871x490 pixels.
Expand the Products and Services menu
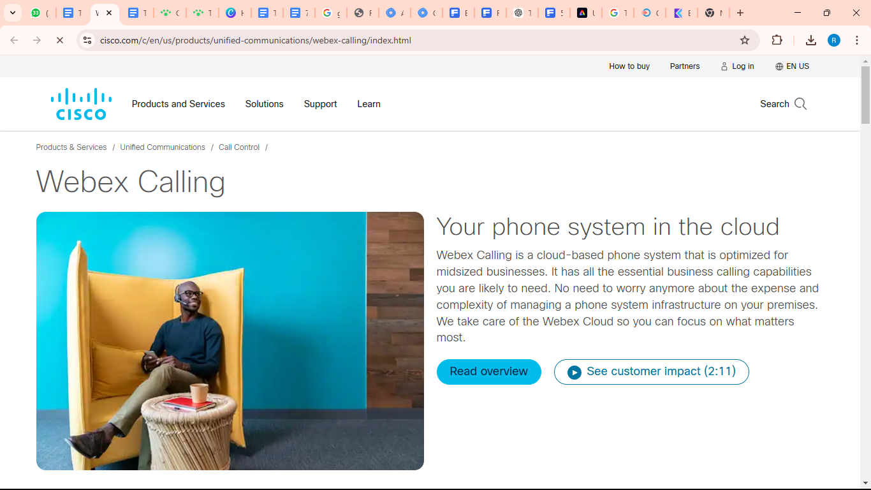pyautogui.click(x=178, y=104)
